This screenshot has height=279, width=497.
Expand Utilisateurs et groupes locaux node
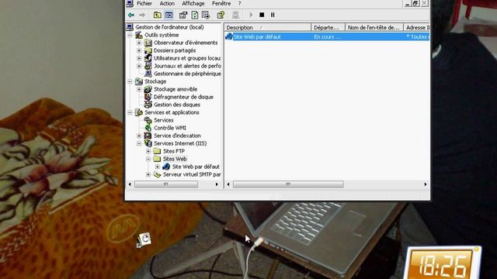(139, 58)
